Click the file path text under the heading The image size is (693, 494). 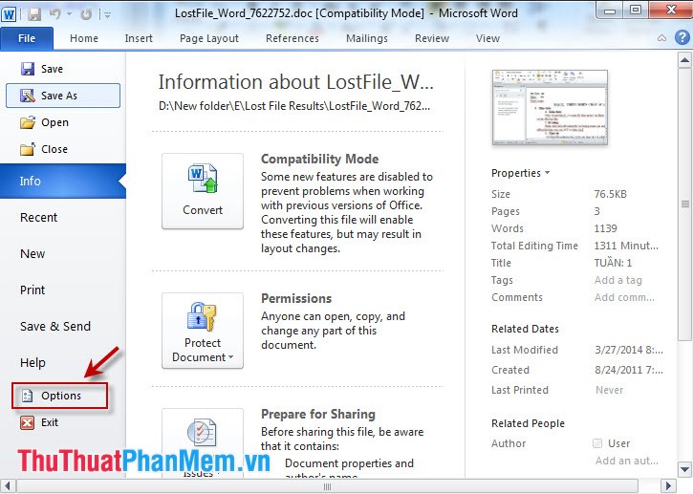pos(293,106)
